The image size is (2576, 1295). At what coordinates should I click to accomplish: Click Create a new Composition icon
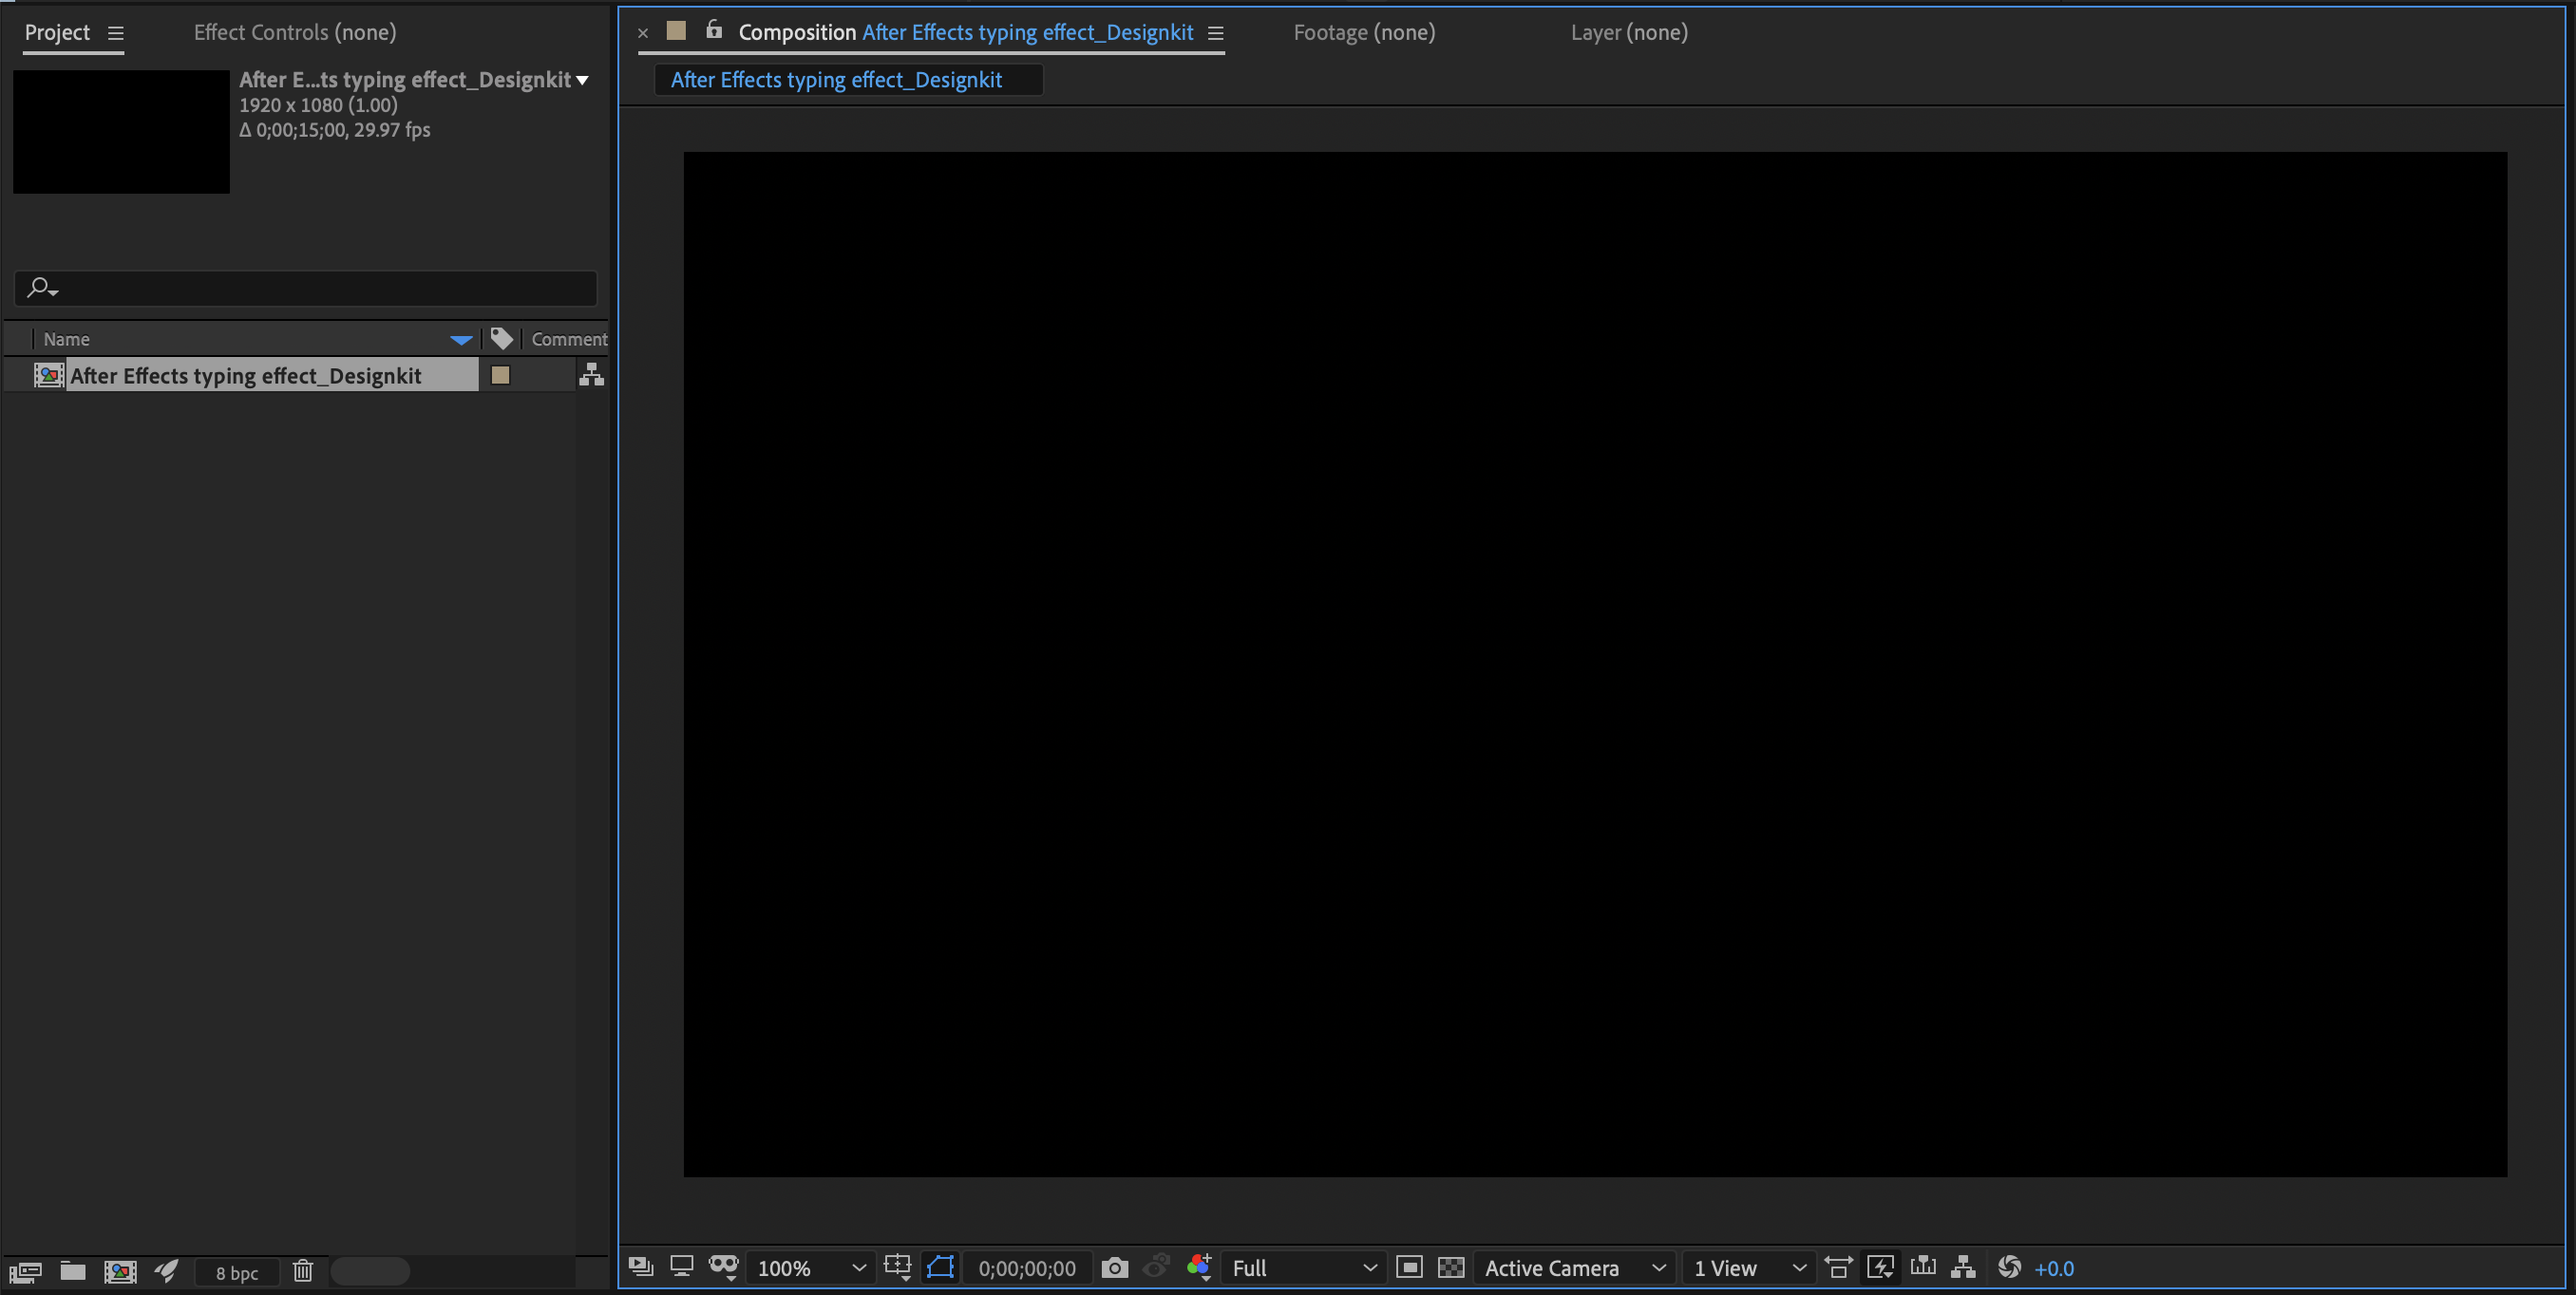coord(120,1271)
